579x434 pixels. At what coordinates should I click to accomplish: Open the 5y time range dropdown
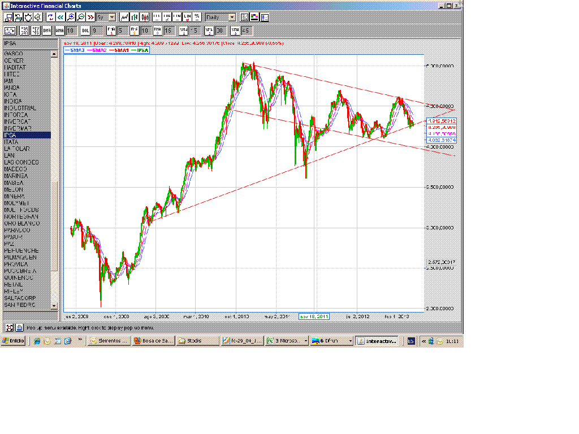(x=106, y=18)
